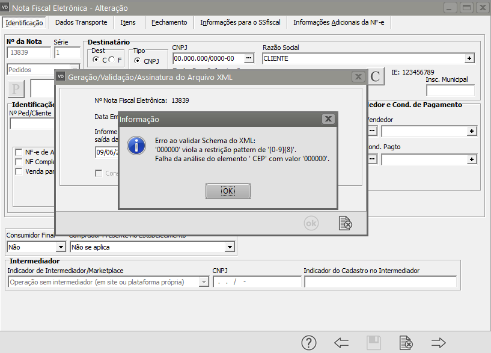Click cancel document icon in bottom toolbar
Screen dimensions: 491x353
point(406,343)
